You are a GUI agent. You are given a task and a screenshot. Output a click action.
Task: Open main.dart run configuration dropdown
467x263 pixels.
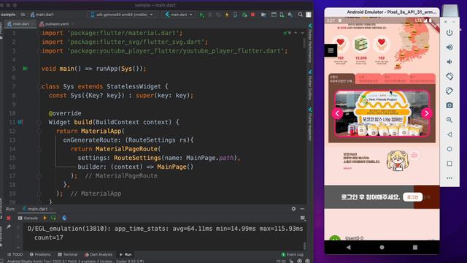tap(179, 15)
